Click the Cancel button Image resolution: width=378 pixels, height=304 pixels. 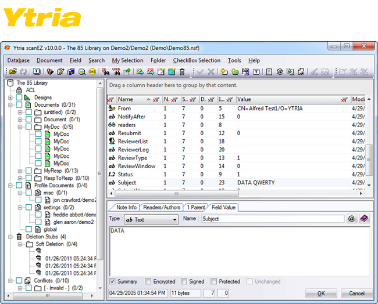coord(356,293)
